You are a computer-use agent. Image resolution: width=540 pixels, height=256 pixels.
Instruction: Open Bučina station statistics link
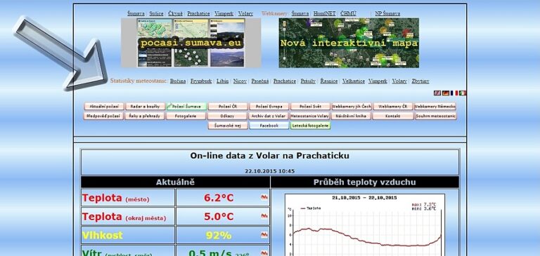(x=178, y=81)
